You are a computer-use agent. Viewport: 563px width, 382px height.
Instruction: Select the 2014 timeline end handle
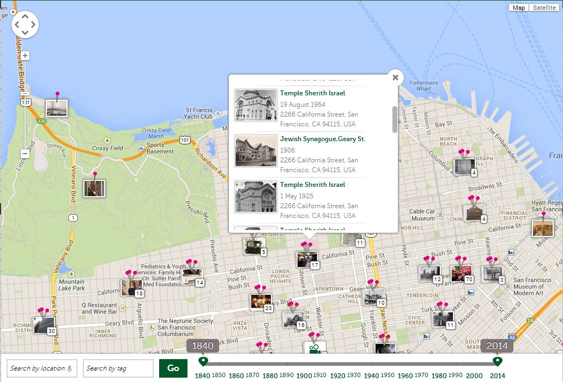(497, 361)
